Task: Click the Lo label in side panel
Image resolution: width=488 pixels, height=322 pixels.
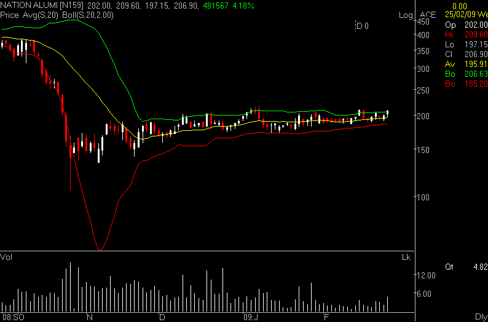Action: [x=450, y=44]
